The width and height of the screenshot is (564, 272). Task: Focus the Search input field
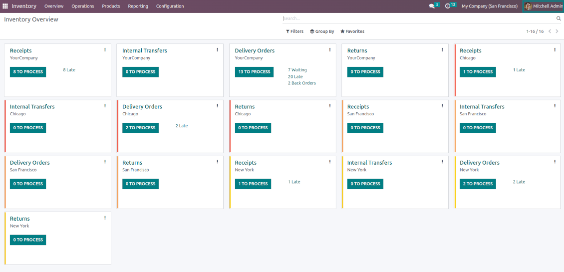pos(418,18)
